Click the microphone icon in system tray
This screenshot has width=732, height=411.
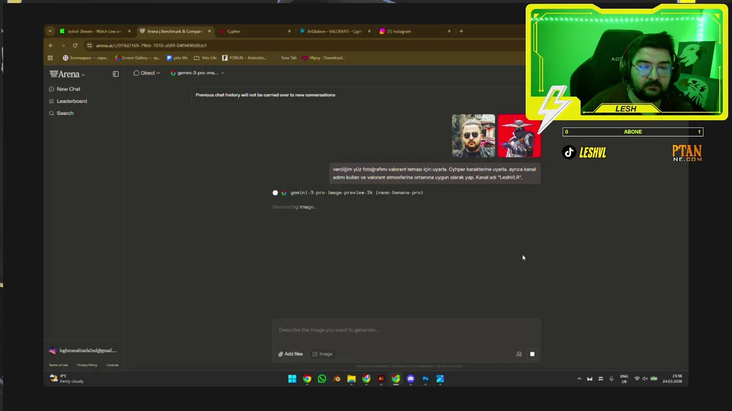click(x=611, y=378)
